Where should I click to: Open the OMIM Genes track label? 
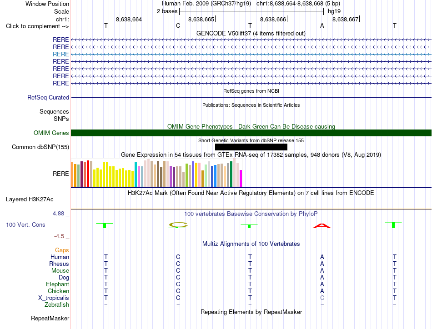(51, 133)
